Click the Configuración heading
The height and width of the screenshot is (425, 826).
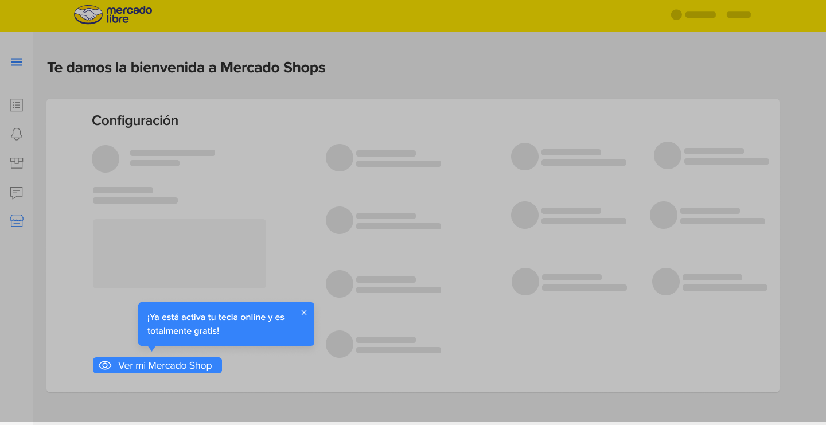(135, 120)
